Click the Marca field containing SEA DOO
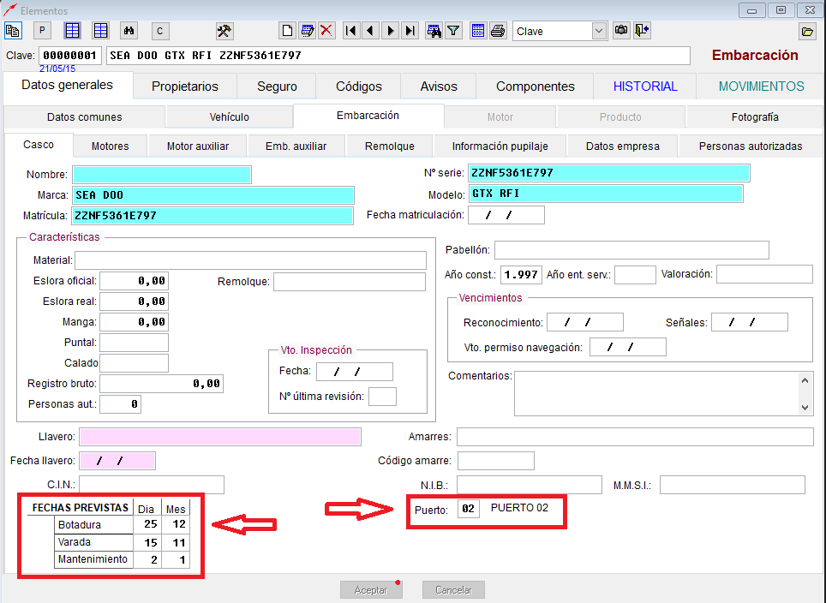The height and width of the screenshot is (603, 826). pos(212,194)
